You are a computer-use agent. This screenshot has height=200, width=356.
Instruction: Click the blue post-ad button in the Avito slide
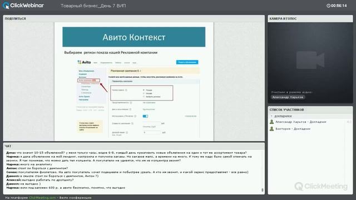(x=187, y=62)
